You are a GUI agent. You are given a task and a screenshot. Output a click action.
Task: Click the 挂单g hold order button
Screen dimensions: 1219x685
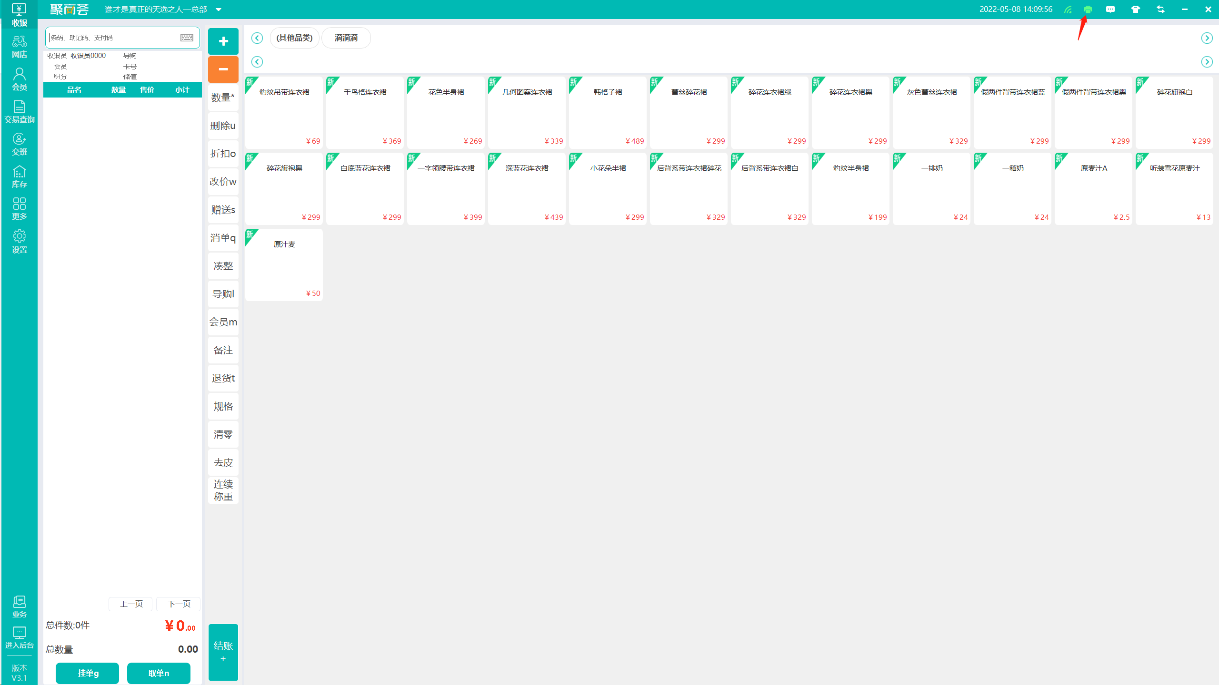[88, 673]
